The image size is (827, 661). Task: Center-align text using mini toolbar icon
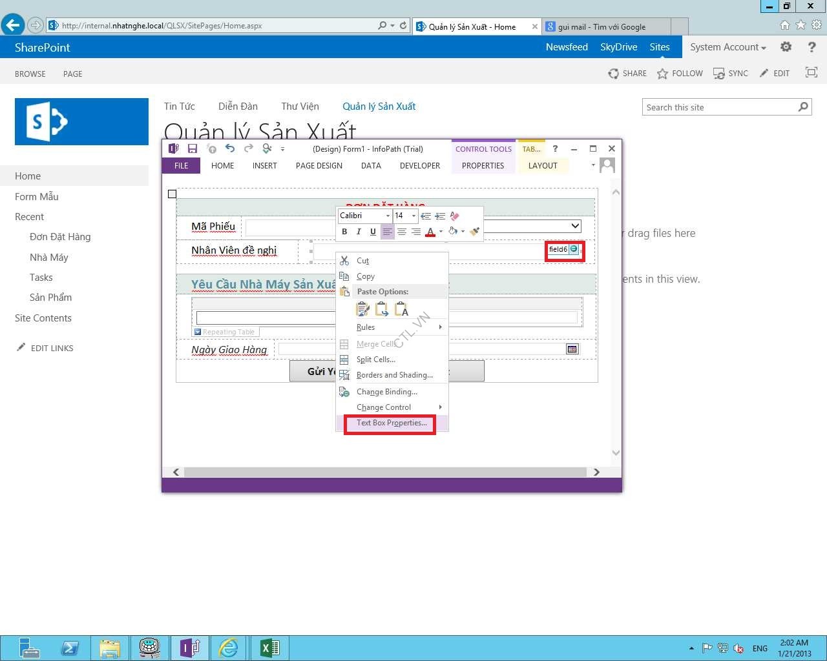coord(402,232)
